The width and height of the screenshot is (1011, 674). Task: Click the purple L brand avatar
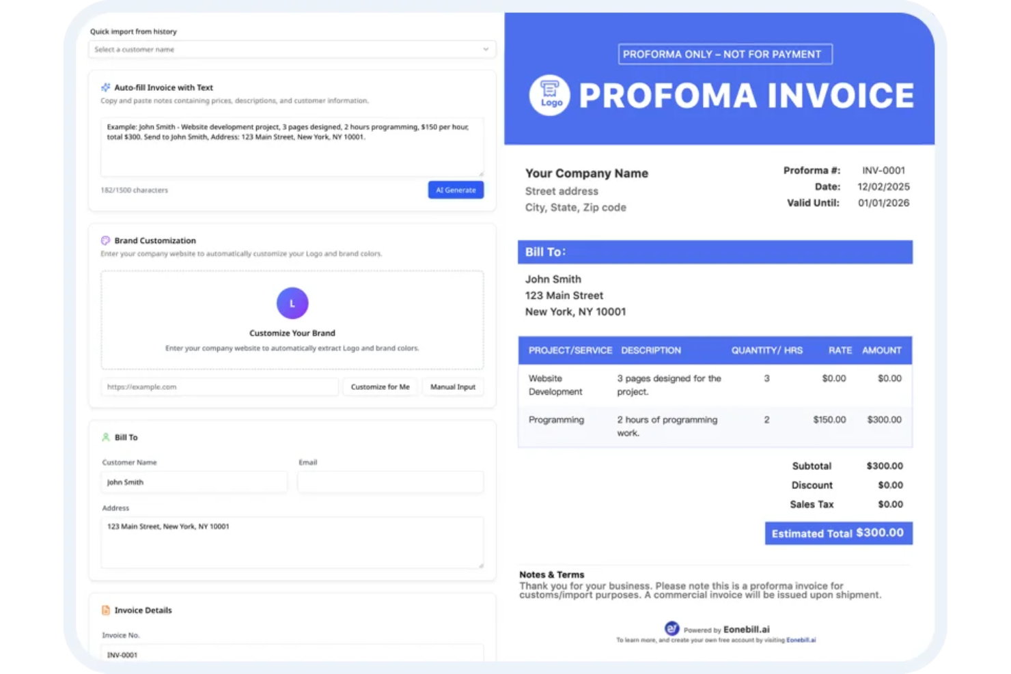[x=292, y=303]
